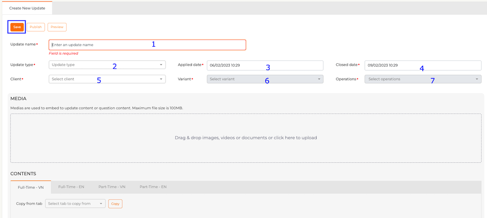This screenshot has width=487, height=218.
Task: Switch to the Part-Time - VN tab
Action: tap(112, 187)
